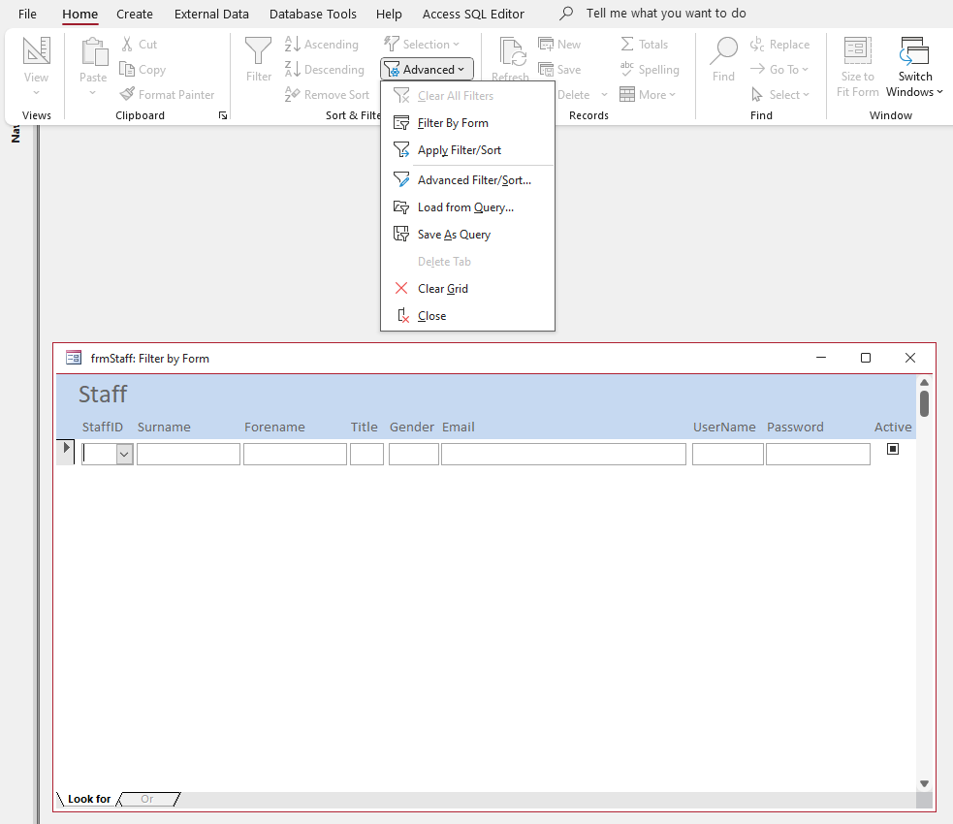Click the Surname filter field
Viewport: 953px width, 824px height.
[x=188, y=454]
